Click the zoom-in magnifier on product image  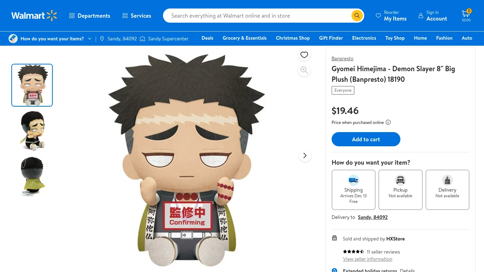[x=304, y=70]
